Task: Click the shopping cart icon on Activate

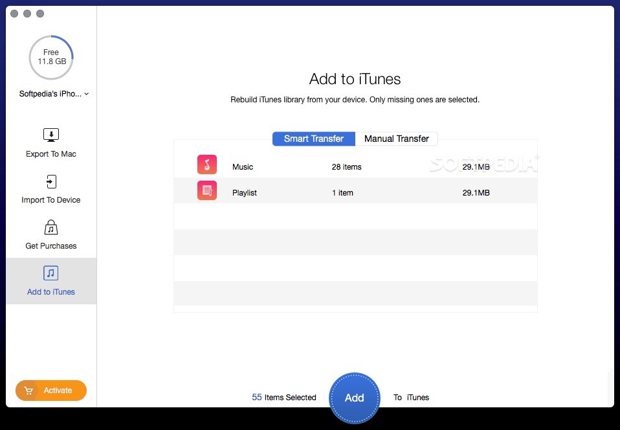Action: [x=28, y=390]
